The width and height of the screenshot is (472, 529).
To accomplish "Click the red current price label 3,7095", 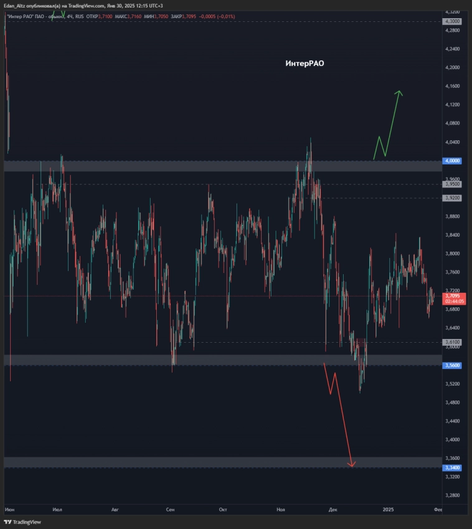I will click(452, 297).
